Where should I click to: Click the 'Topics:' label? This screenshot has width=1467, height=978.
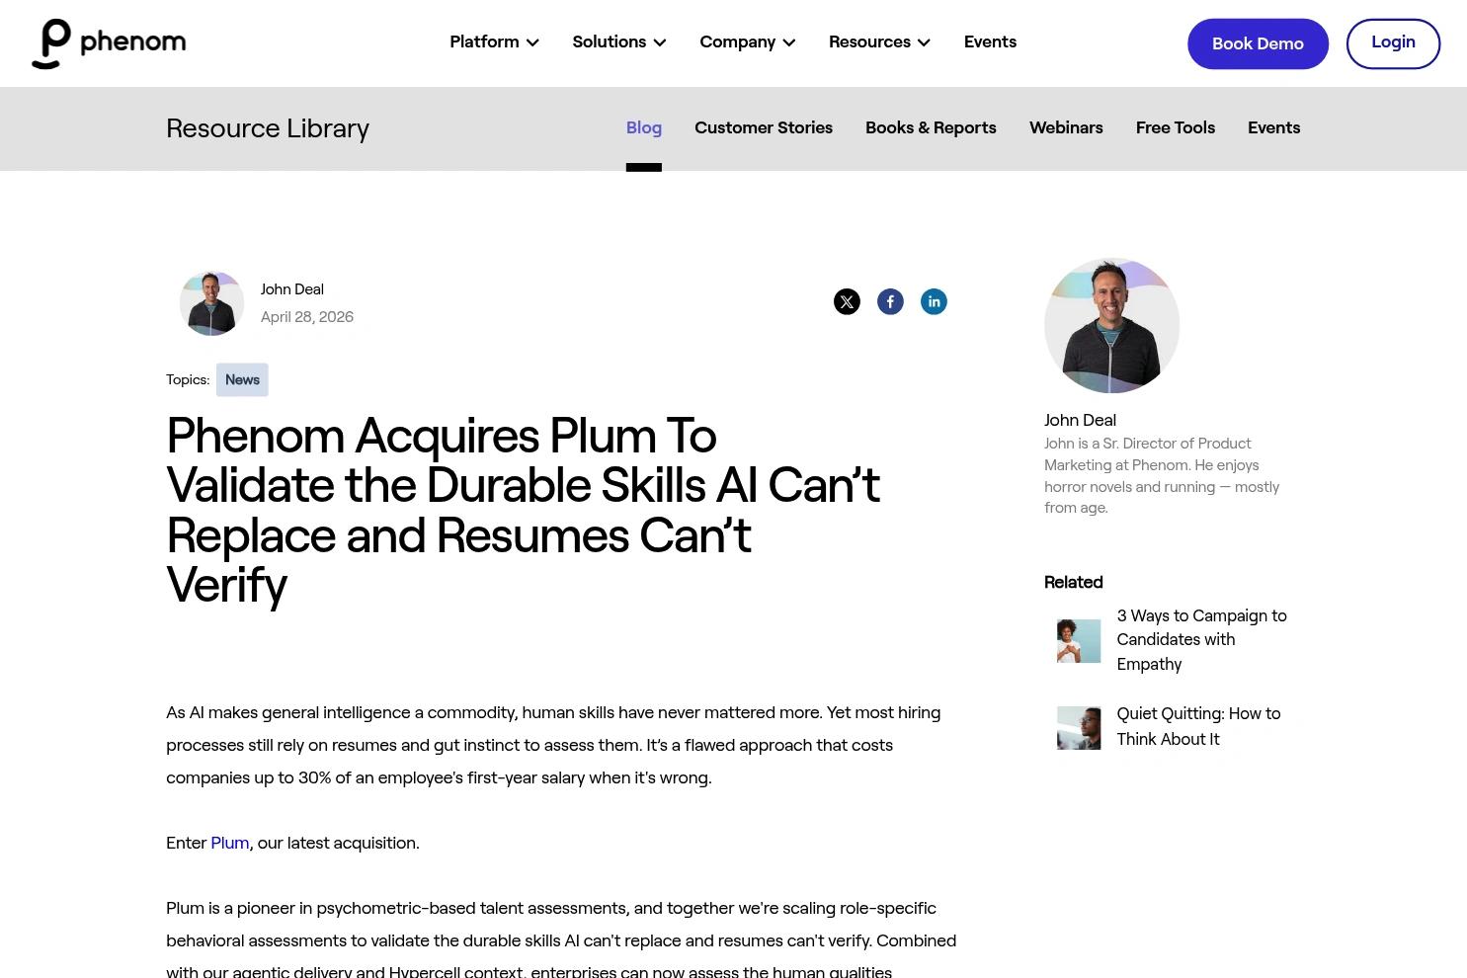pos(188,380)
